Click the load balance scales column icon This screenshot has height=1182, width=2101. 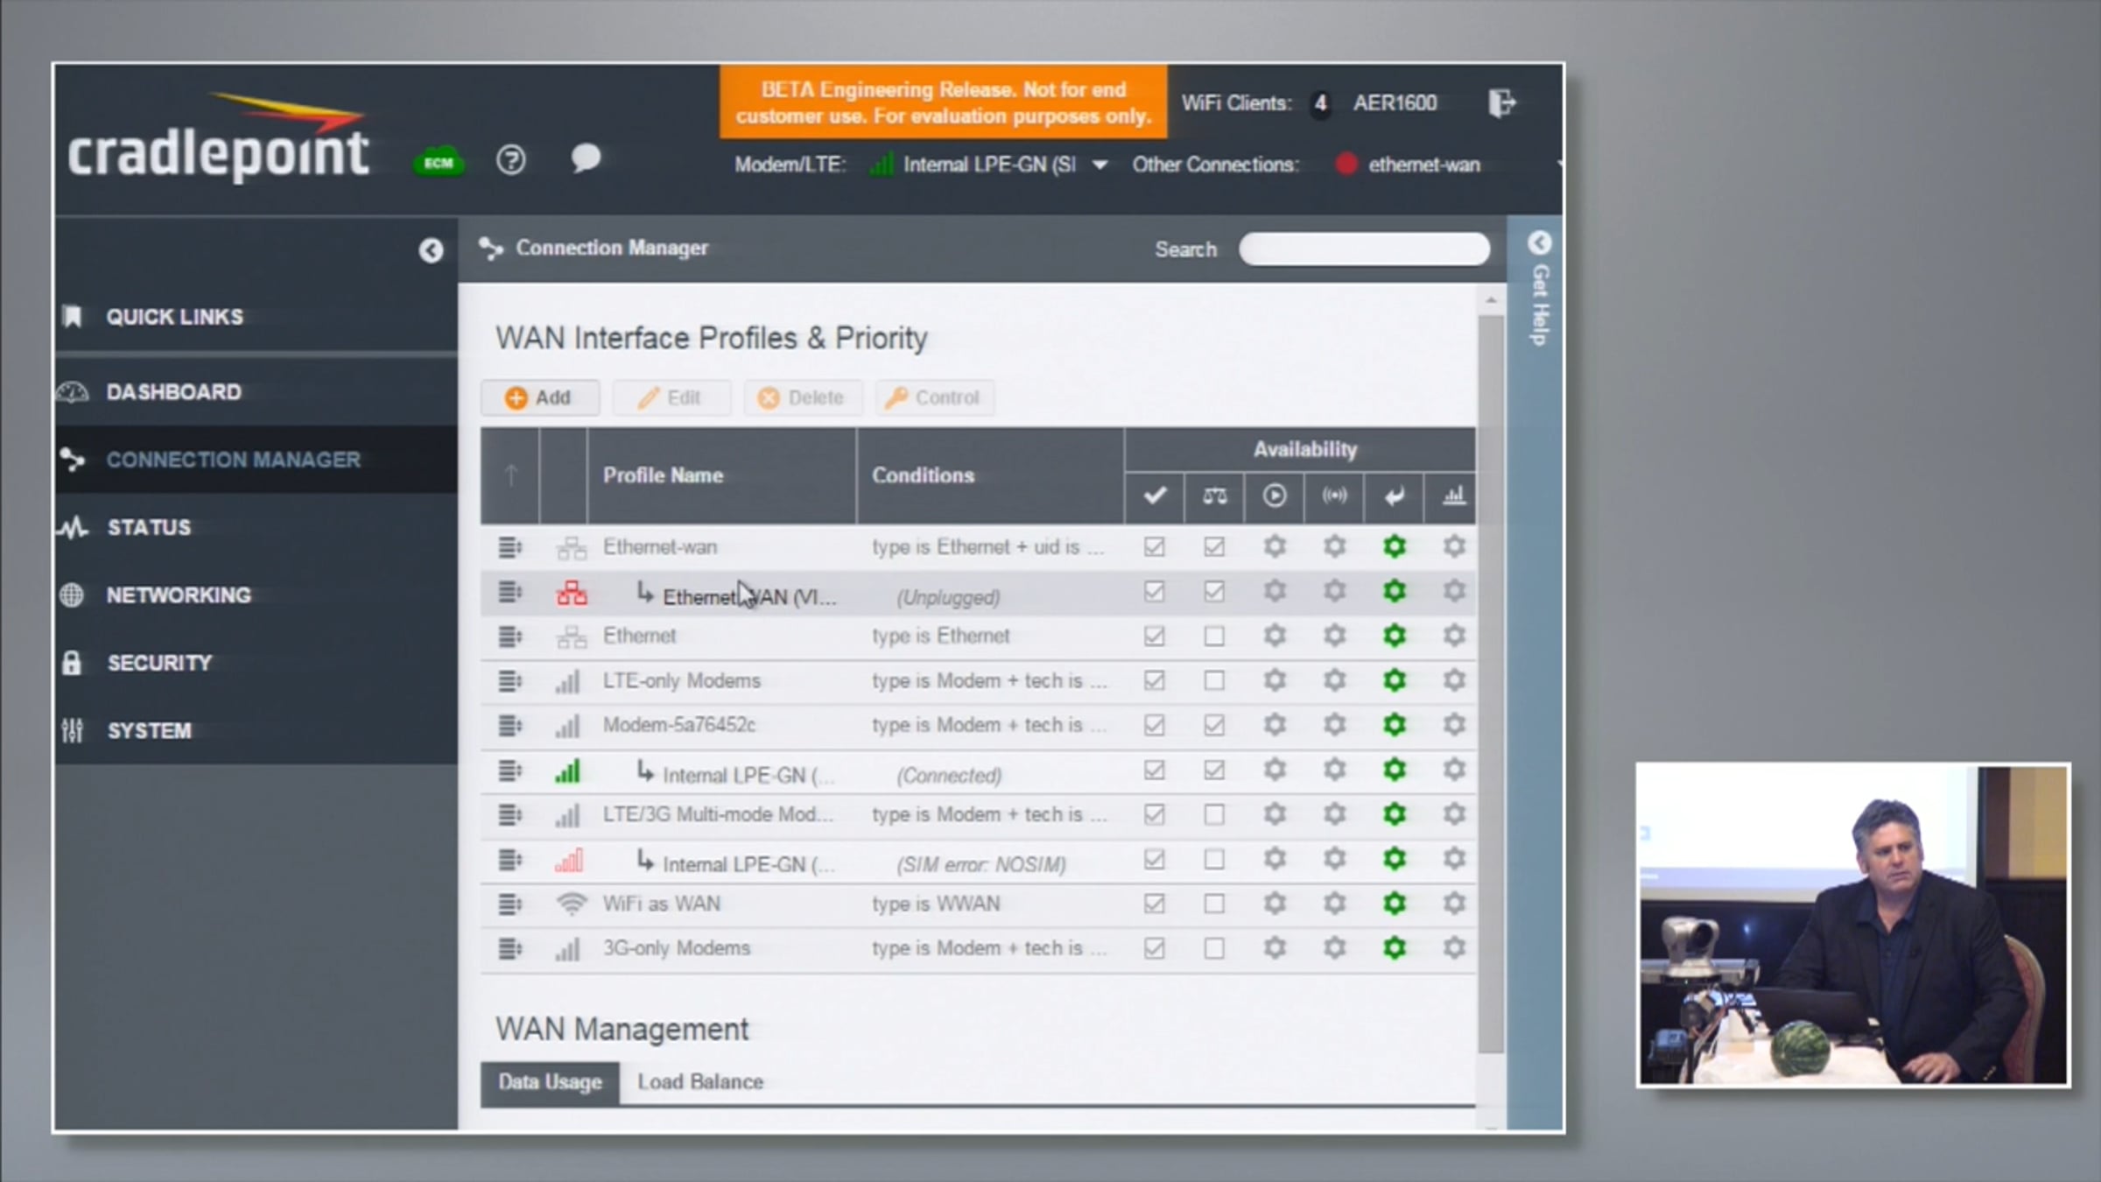pos(1214,496)
